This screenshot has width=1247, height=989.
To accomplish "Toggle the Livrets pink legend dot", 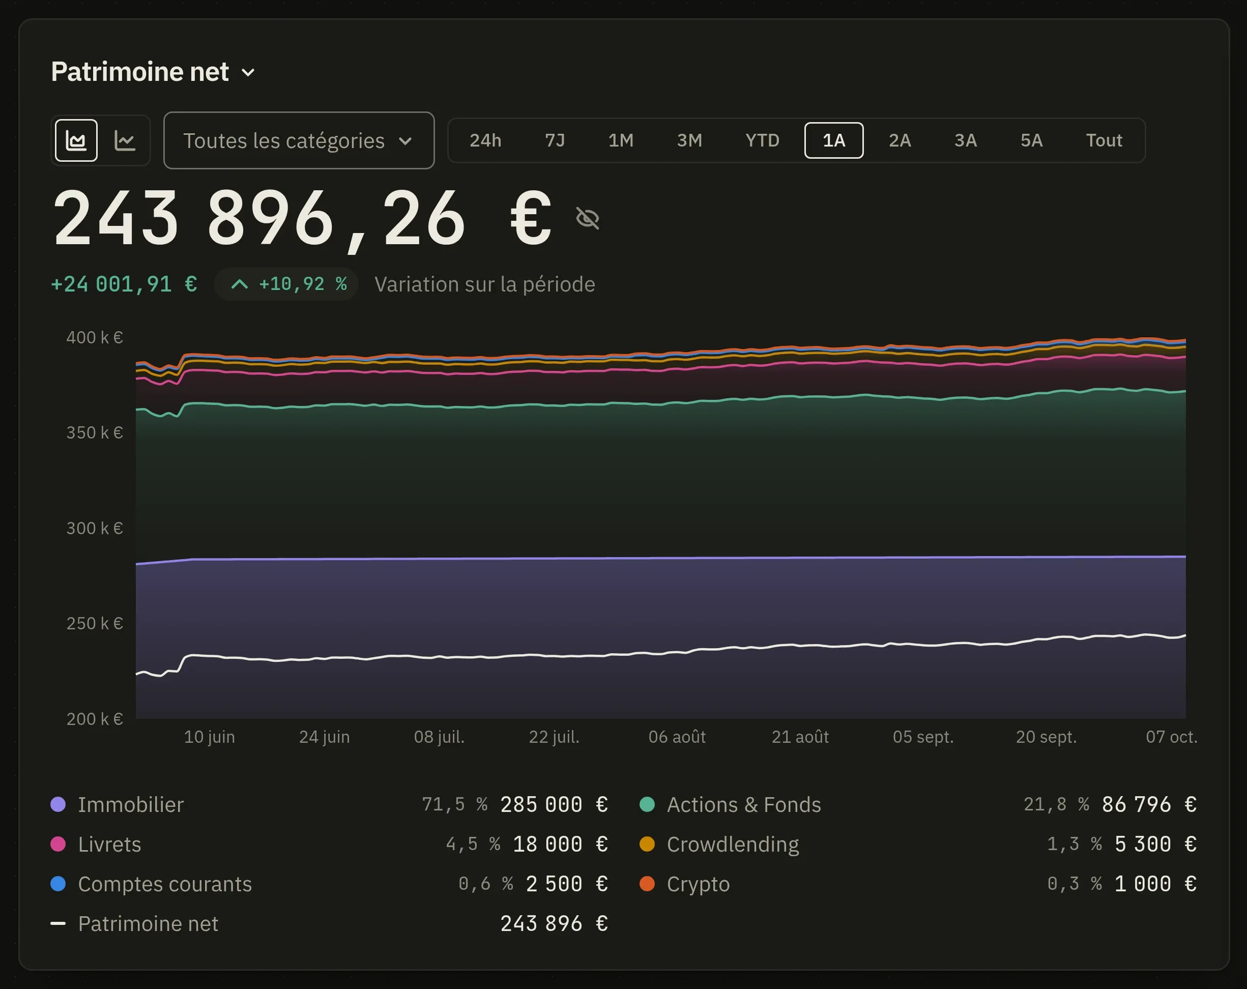I will [58, 845].
